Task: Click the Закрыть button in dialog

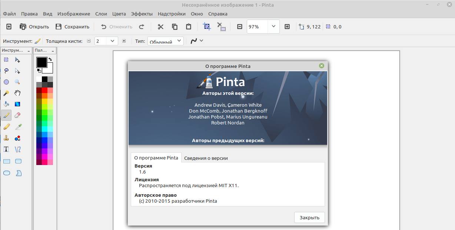Action: (309, 217)
